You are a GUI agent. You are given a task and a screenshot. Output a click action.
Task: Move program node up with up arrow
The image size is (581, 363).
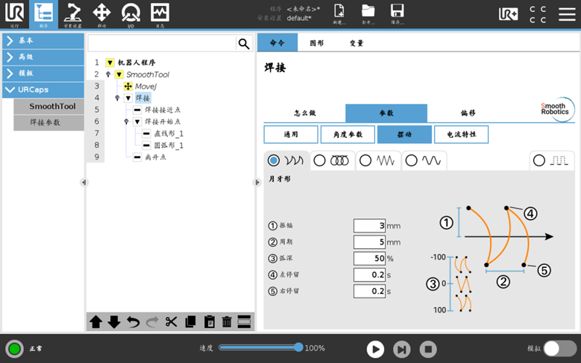coord(96,322)
